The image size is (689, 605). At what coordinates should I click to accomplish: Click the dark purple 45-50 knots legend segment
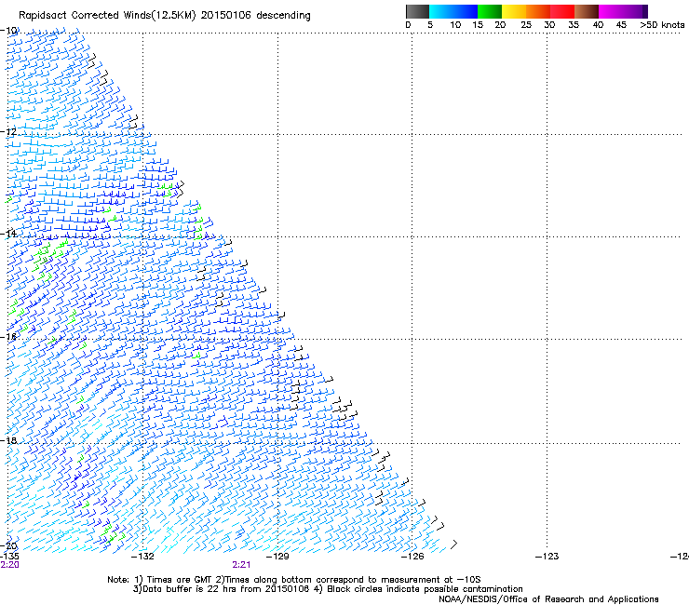[x=635, y=11]
